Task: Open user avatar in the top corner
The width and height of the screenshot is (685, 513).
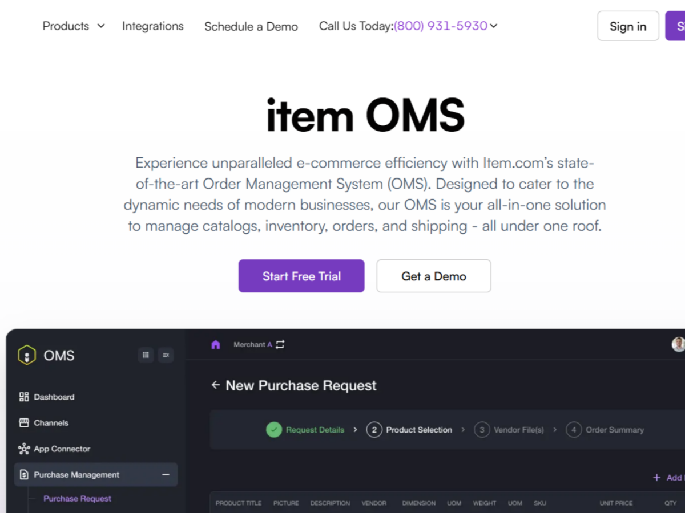Action: (678, 344)
